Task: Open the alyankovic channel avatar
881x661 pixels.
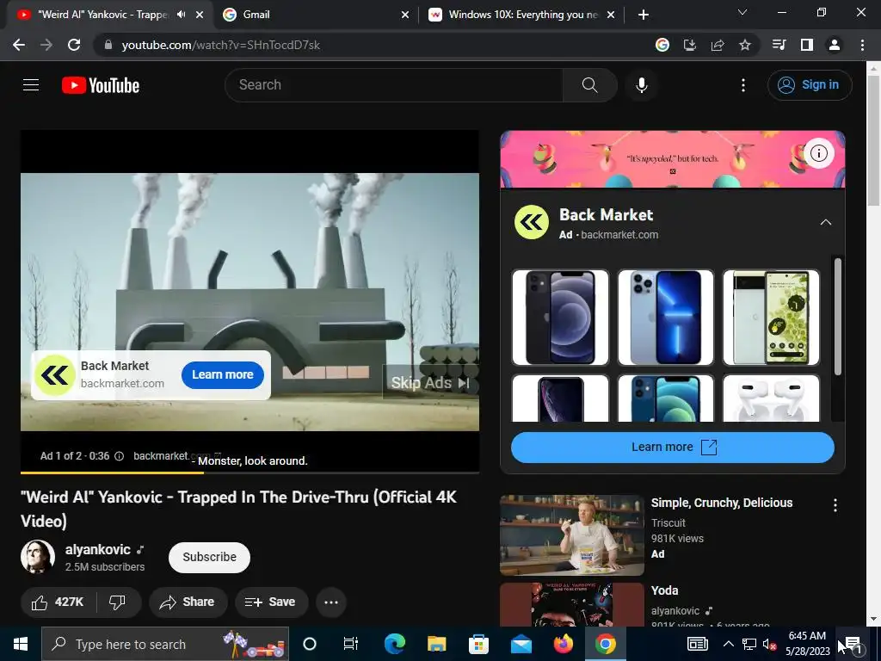Action: 38,557
